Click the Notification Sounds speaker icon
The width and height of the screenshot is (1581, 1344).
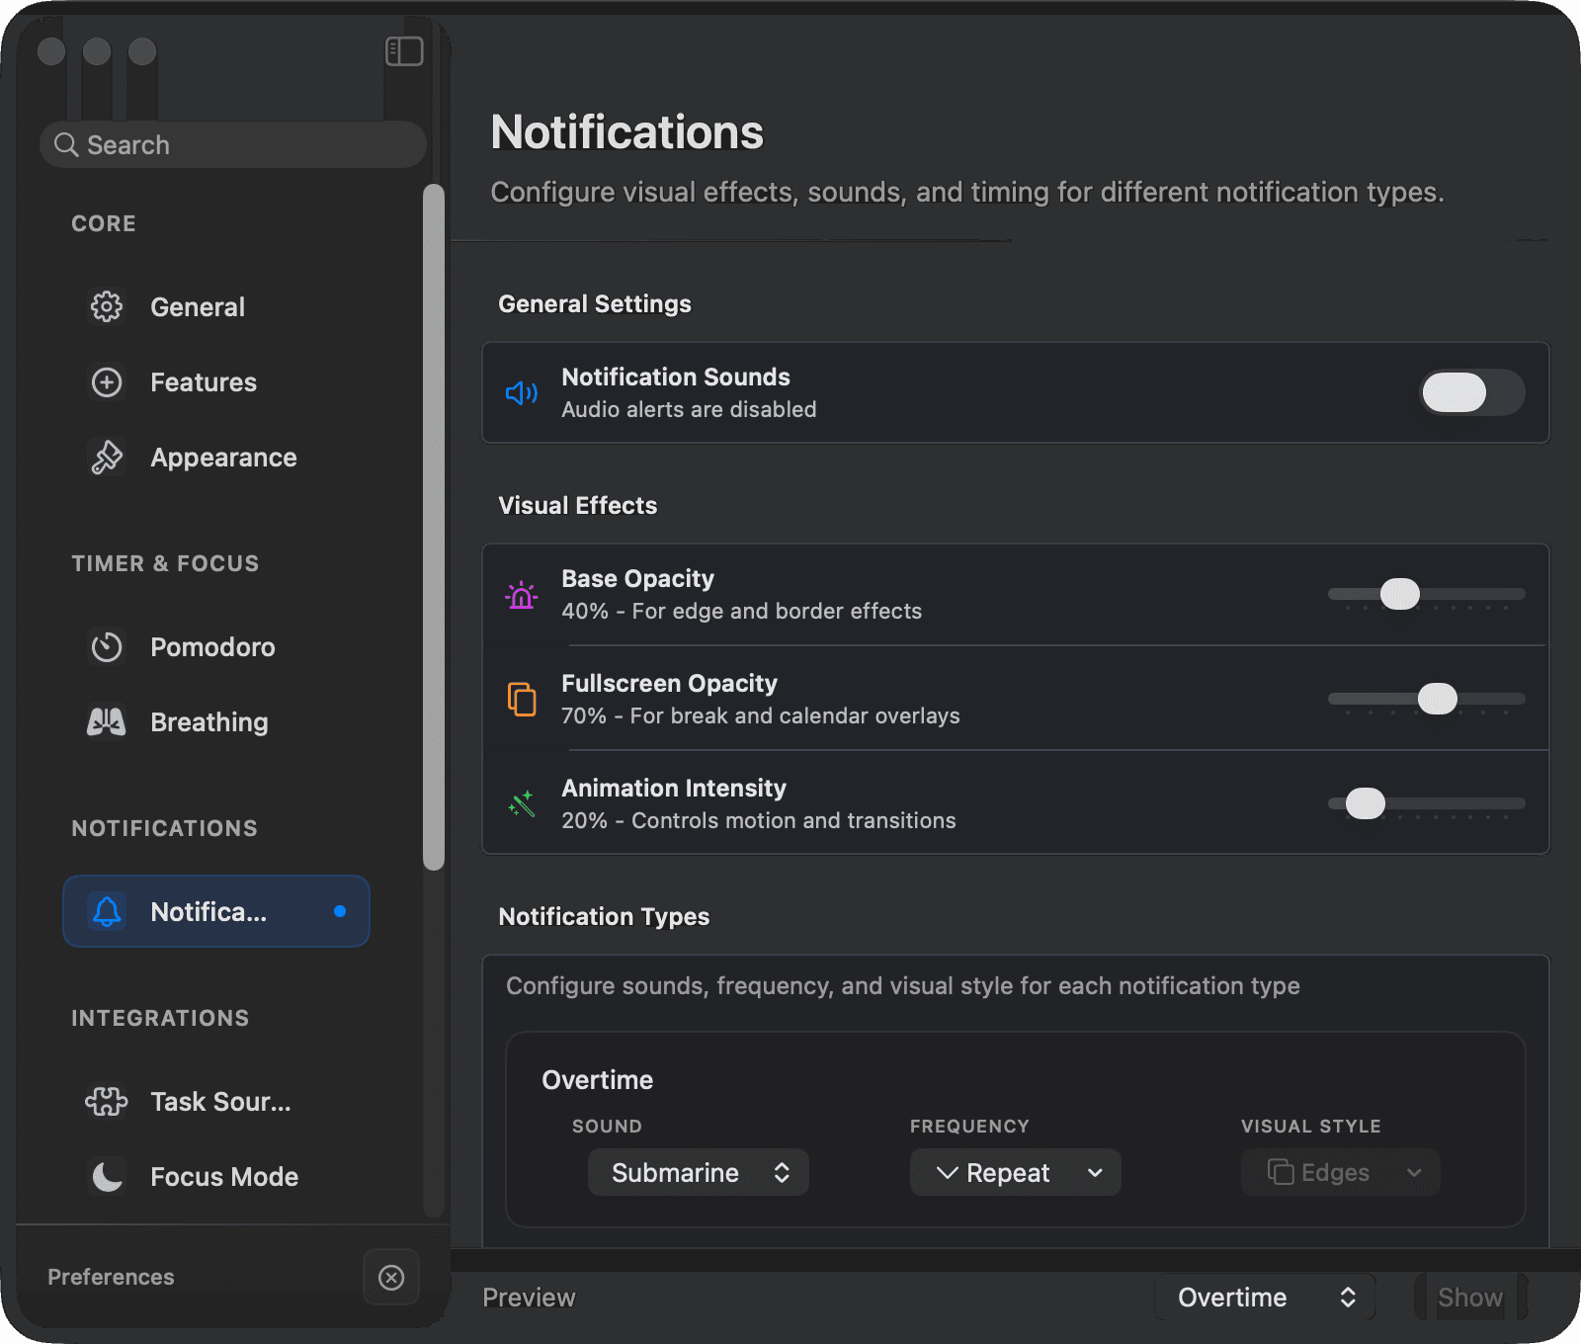click(522, 393)
